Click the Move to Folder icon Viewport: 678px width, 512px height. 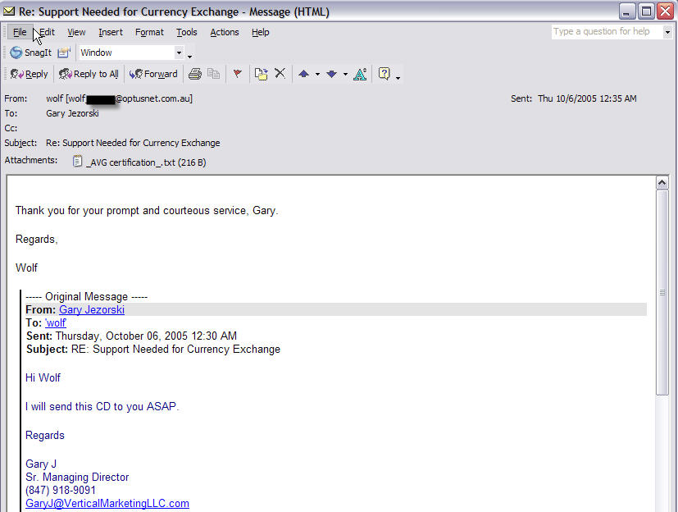coord(261,74)
